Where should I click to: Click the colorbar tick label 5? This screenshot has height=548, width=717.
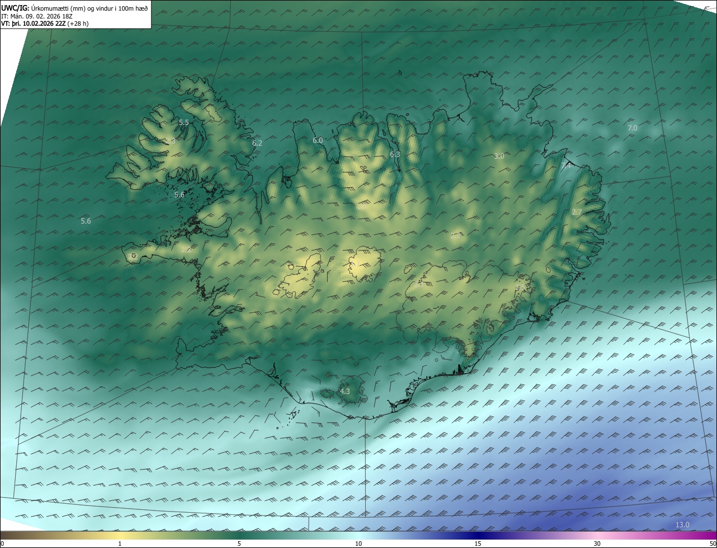pos(239,544)
